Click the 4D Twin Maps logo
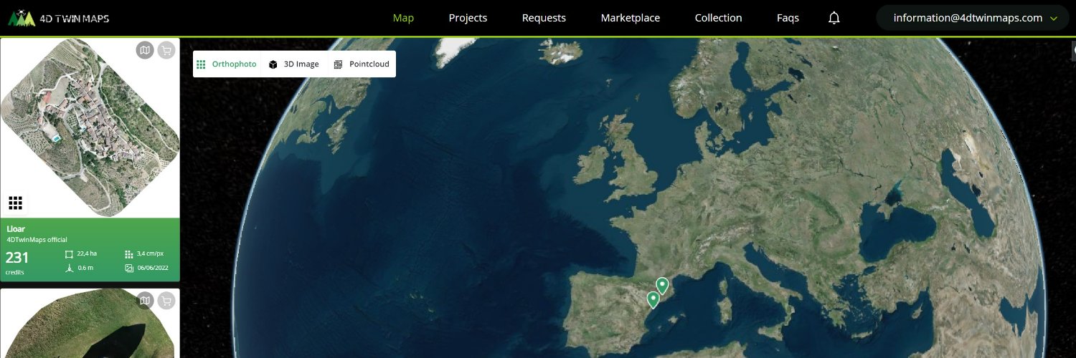Viewport: 1076px width, 358px height. point(59,18)
